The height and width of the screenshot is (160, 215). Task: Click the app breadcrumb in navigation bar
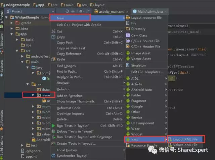tap(39, 5)
